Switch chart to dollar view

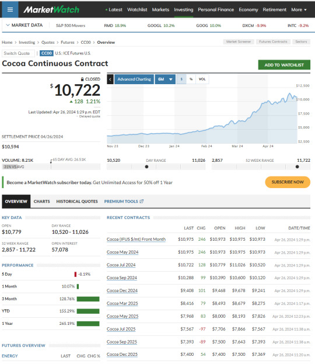click(181, 79)
